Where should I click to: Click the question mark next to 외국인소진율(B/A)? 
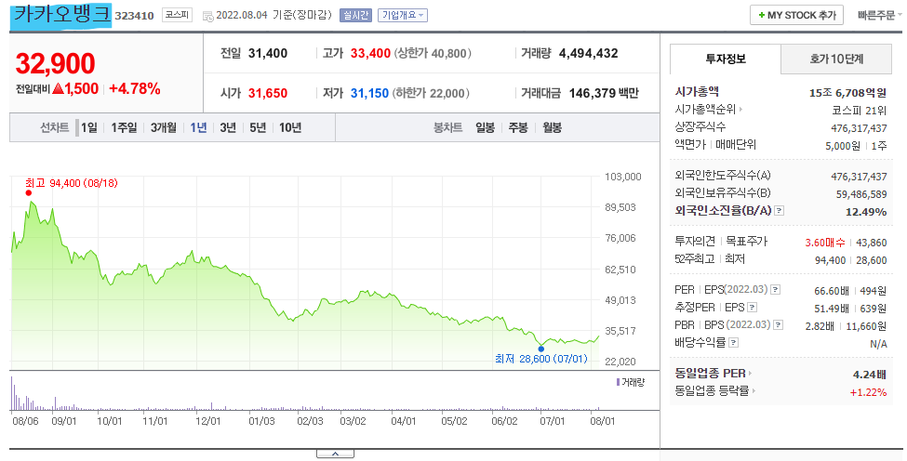(x=780, y=211)
